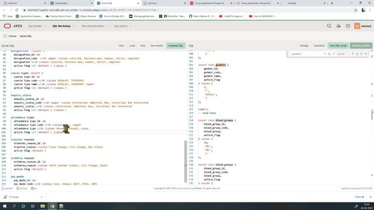The image size is (374, 210).
Task: Click 'attendance types' line in Quick SQL editor
Action: click(x=22, y=117)
